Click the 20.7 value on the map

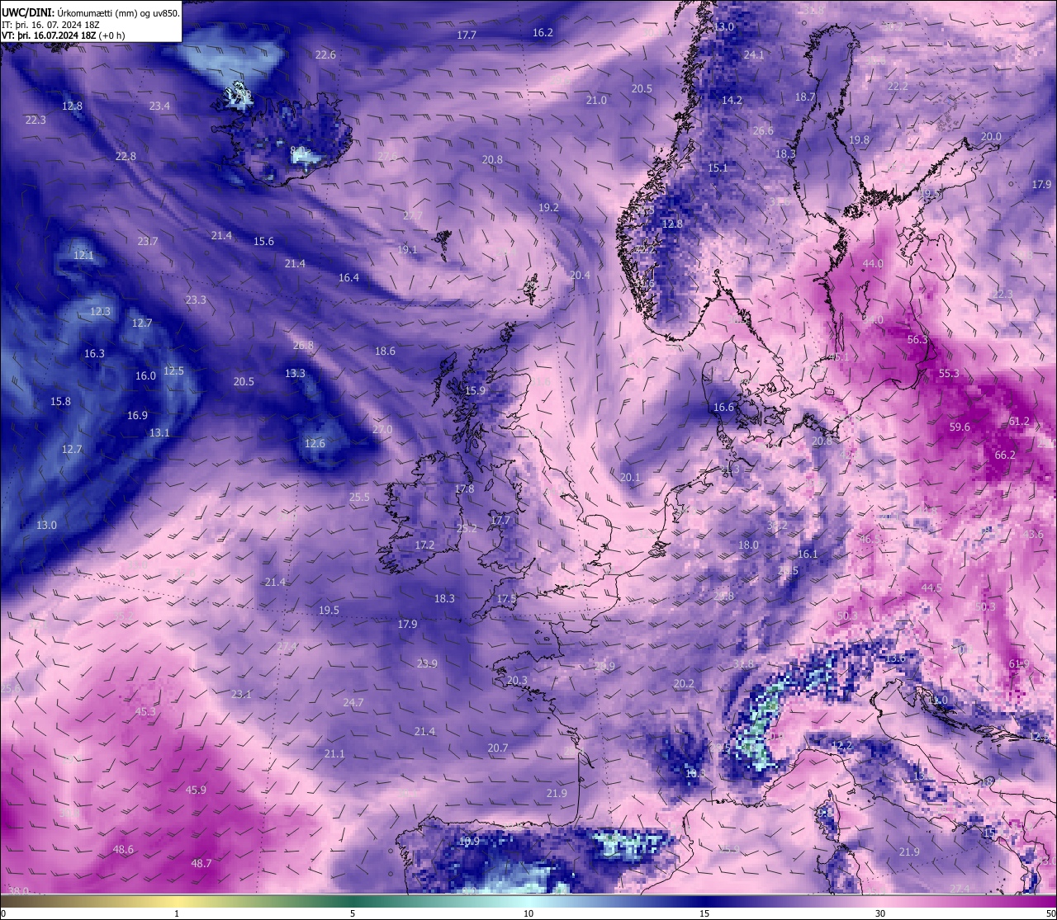tap(498, 748)
